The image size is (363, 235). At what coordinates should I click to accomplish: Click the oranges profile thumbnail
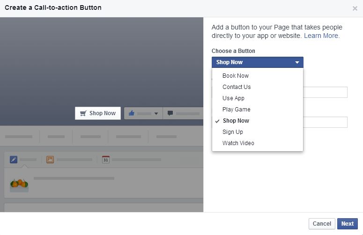click(19, 183)
